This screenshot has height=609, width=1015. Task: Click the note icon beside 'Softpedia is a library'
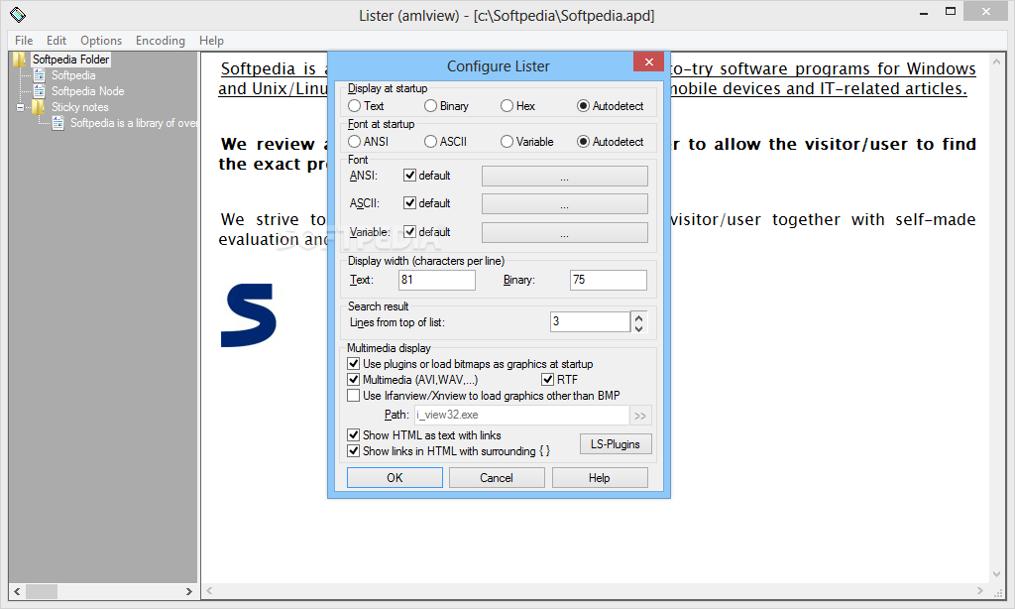(x=57, y=123)
